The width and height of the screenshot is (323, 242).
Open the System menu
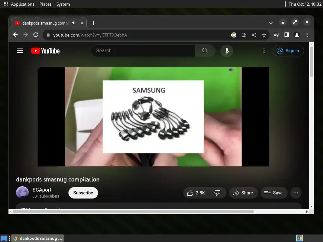63,4
